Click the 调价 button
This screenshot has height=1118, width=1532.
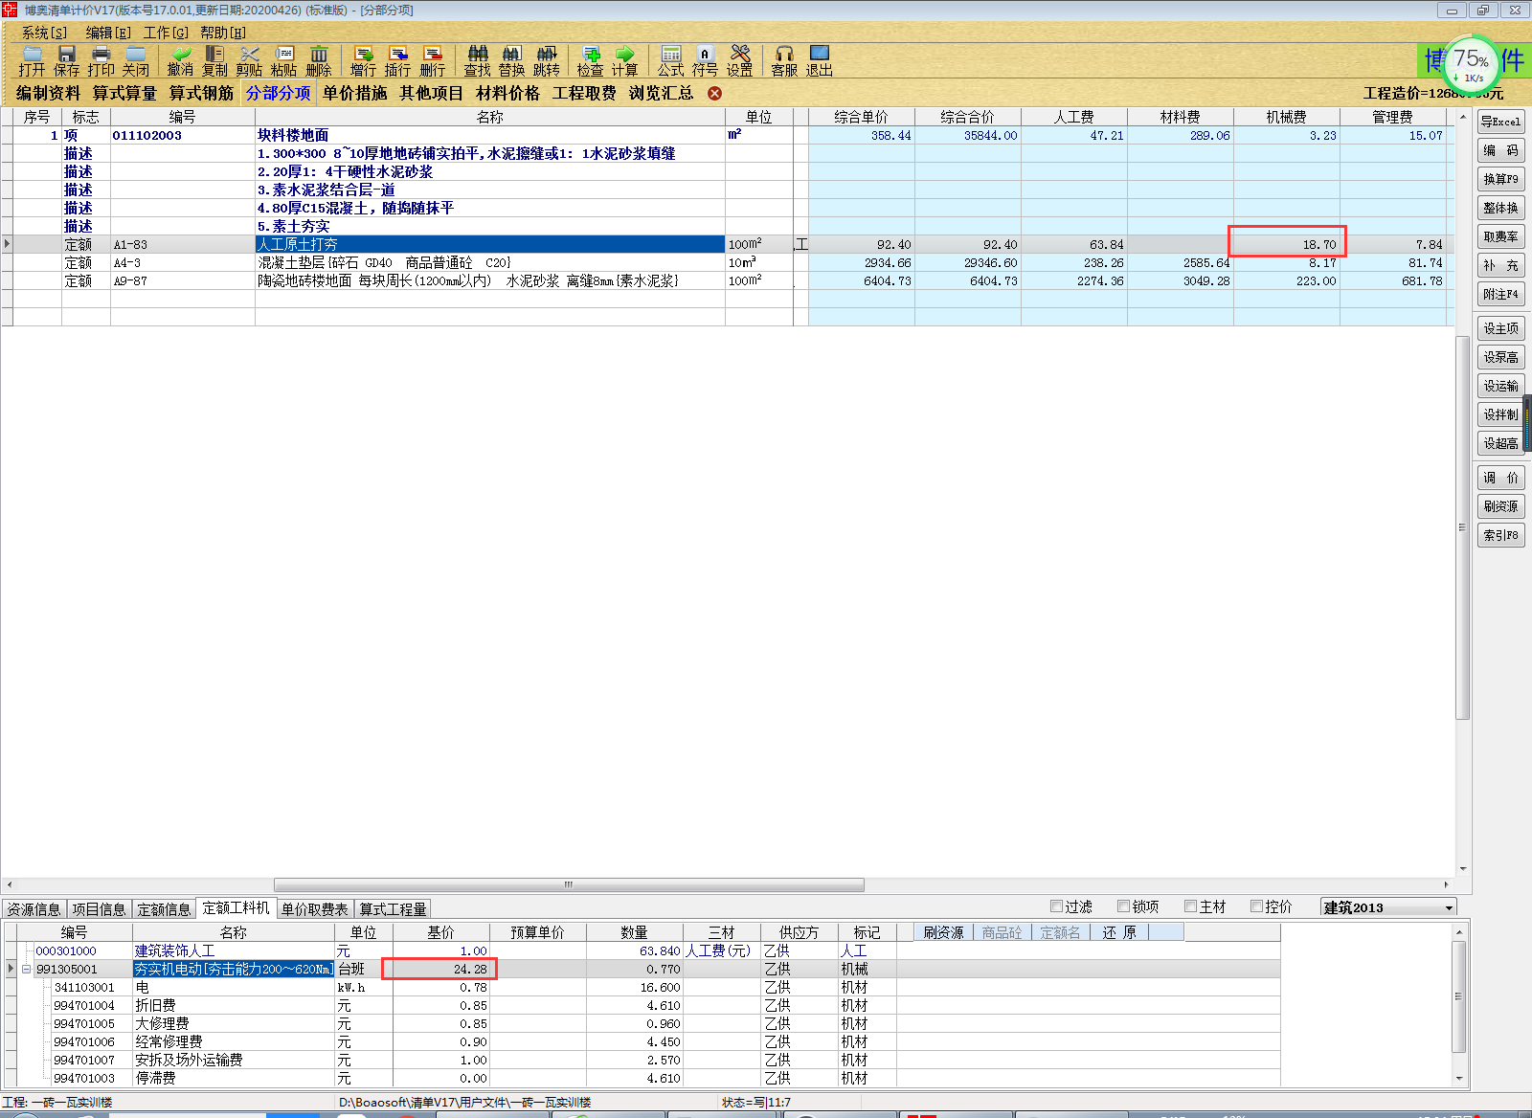(1500, 478)
